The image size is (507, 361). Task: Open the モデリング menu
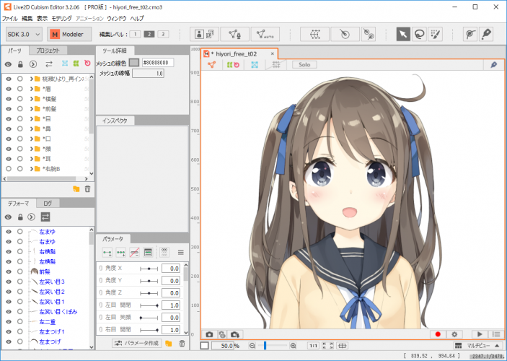61,17
